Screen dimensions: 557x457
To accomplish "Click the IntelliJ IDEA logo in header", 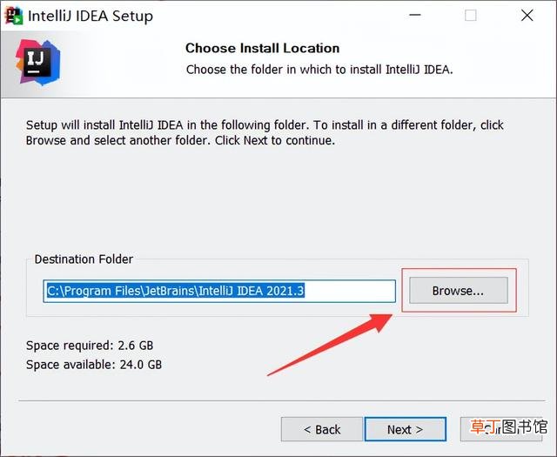I will tap(38, 63).
